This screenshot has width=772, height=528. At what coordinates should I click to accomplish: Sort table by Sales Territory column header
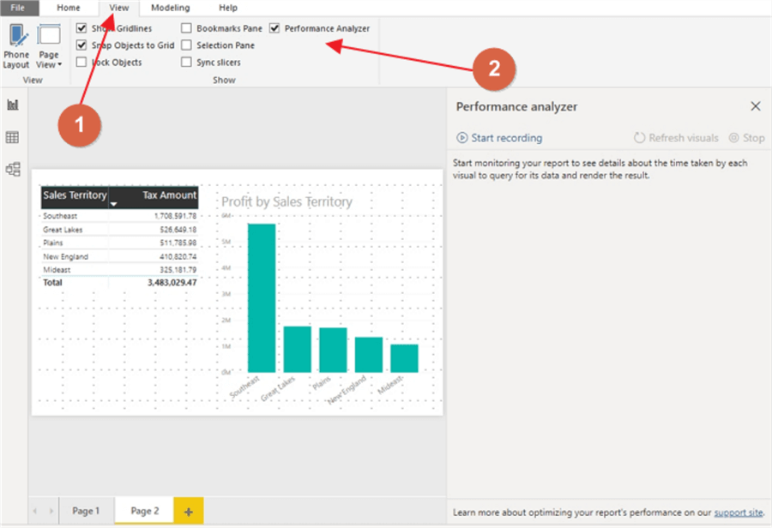pyautogui.click(x=75, y=195)
